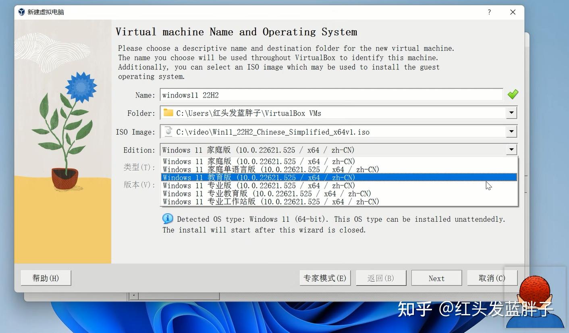569x333 pixels.
Task: Open the ISO Image dropdown arrow
Action: [511, 131]
